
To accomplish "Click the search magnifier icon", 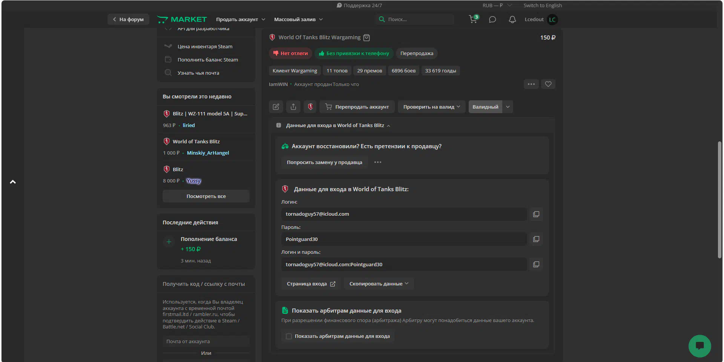I will coord(382,19).
